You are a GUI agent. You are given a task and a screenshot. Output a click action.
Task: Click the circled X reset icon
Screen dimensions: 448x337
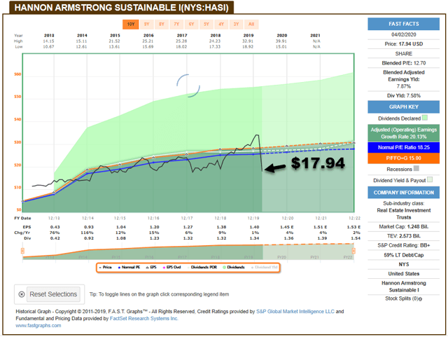click(22, 294)
